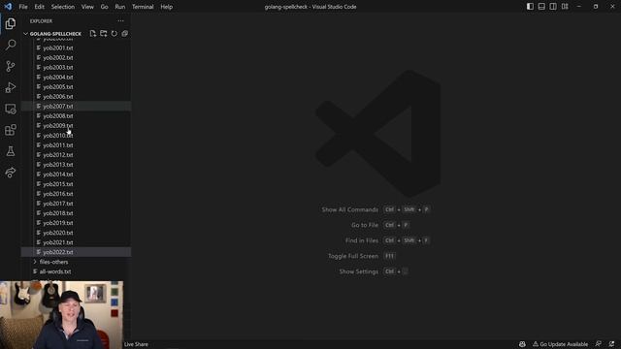Viewport: 621px width, 349px height.
Task: Open the View menu
Action: pos(87,7)
